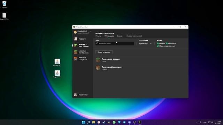223x125 pixels.
Task: Expand the account dropdown chevron
Action: [x=91, y=31]
